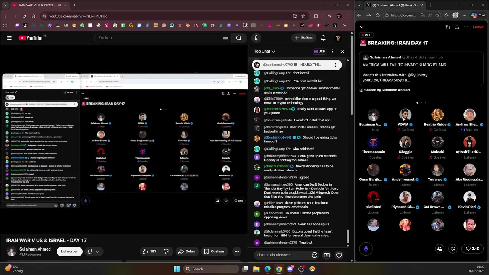The image size is (489, 275).
Task: Select Sulaiman Ahmed tab in Edge window
Action: pos(395,5)
